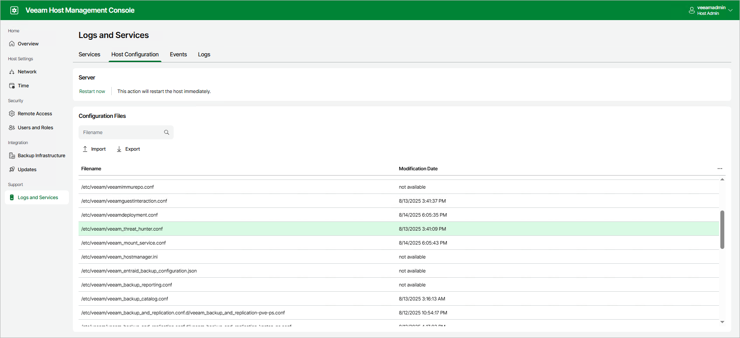This screenshot has width=740, height=338.
Task: Sort by Filename column header
Action: [x=91, y=169]
